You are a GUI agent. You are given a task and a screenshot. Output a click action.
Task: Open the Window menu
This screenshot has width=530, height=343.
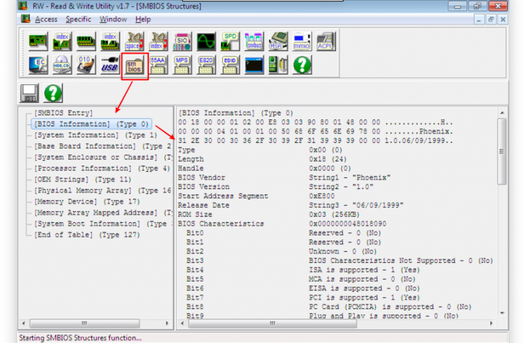pos(112,19)
